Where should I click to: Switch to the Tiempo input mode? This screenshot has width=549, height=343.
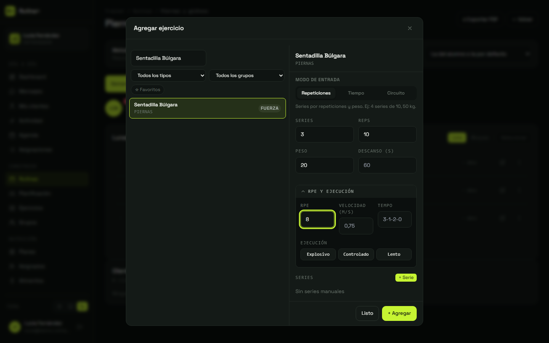click(356, 93)
